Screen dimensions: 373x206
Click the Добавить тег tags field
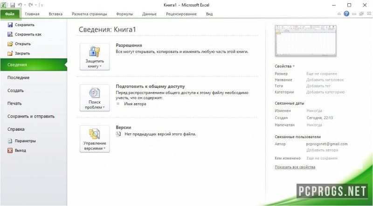[x=318, y=86]
